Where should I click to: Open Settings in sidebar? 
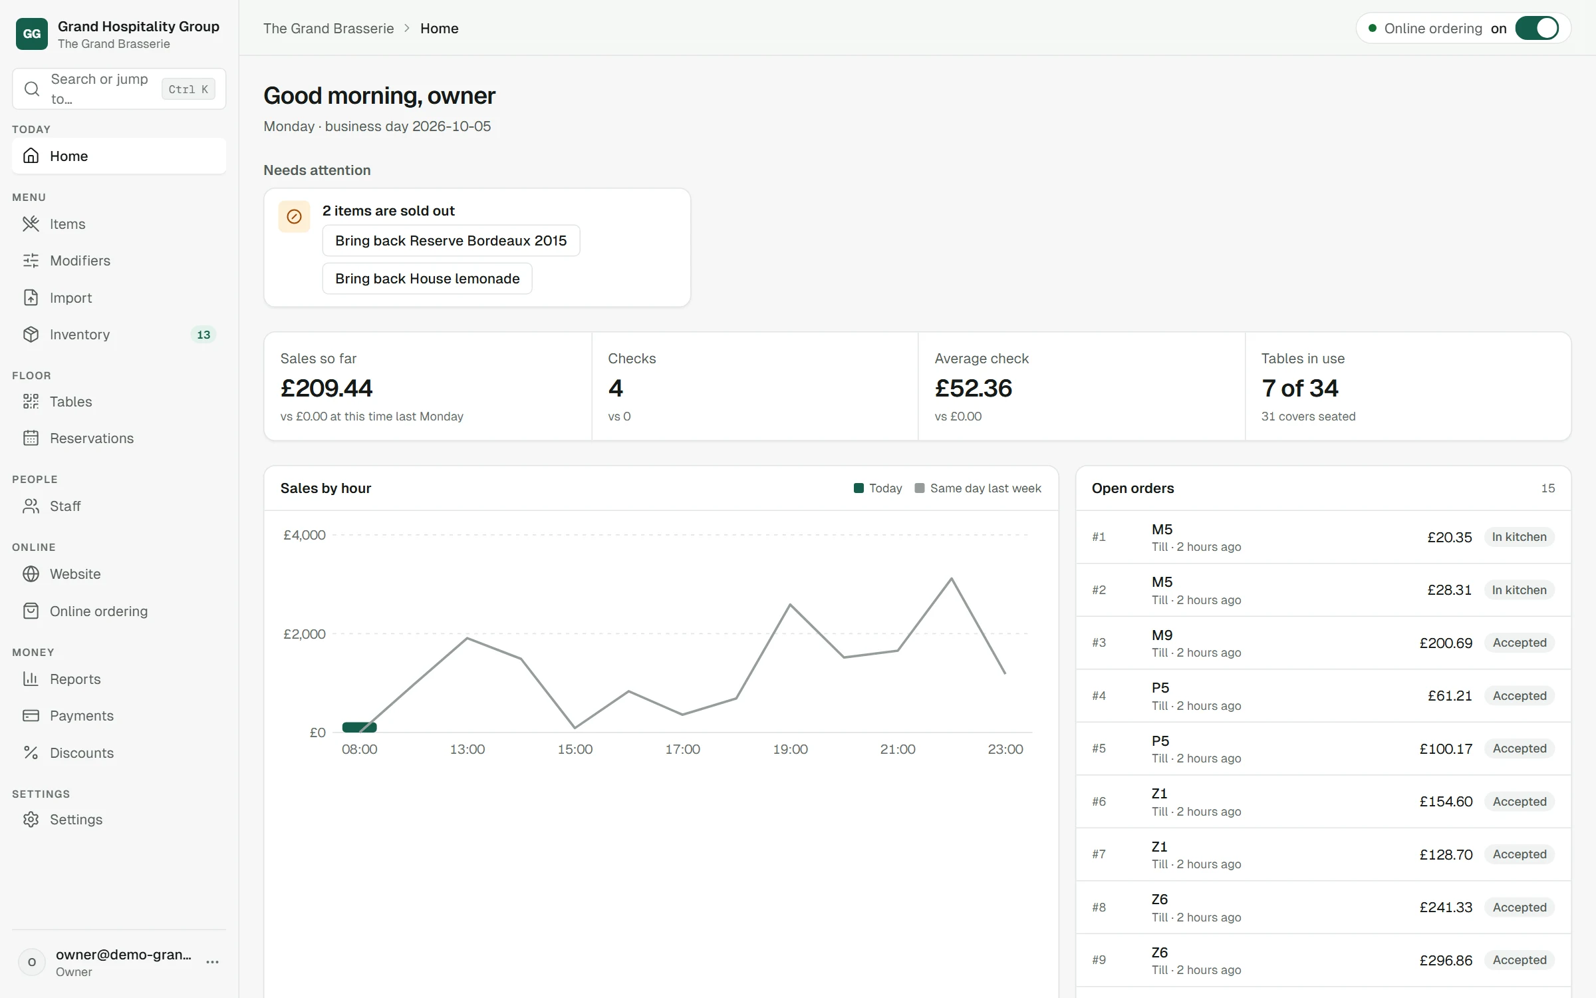[x=119, y=819]
